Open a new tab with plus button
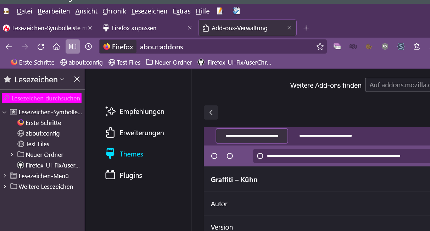Image resolution: width=430 pixels, height=231 pixels. tap(306, 28)
